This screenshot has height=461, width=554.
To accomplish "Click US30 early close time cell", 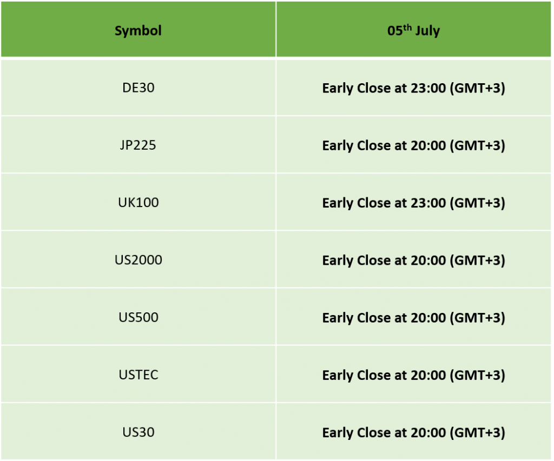I will [413, 432].
